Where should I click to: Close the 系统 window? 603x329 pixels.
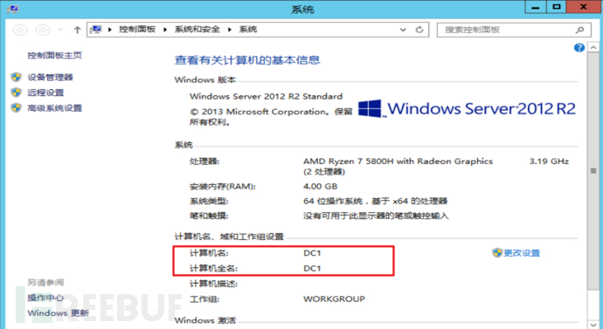(584, 7)
